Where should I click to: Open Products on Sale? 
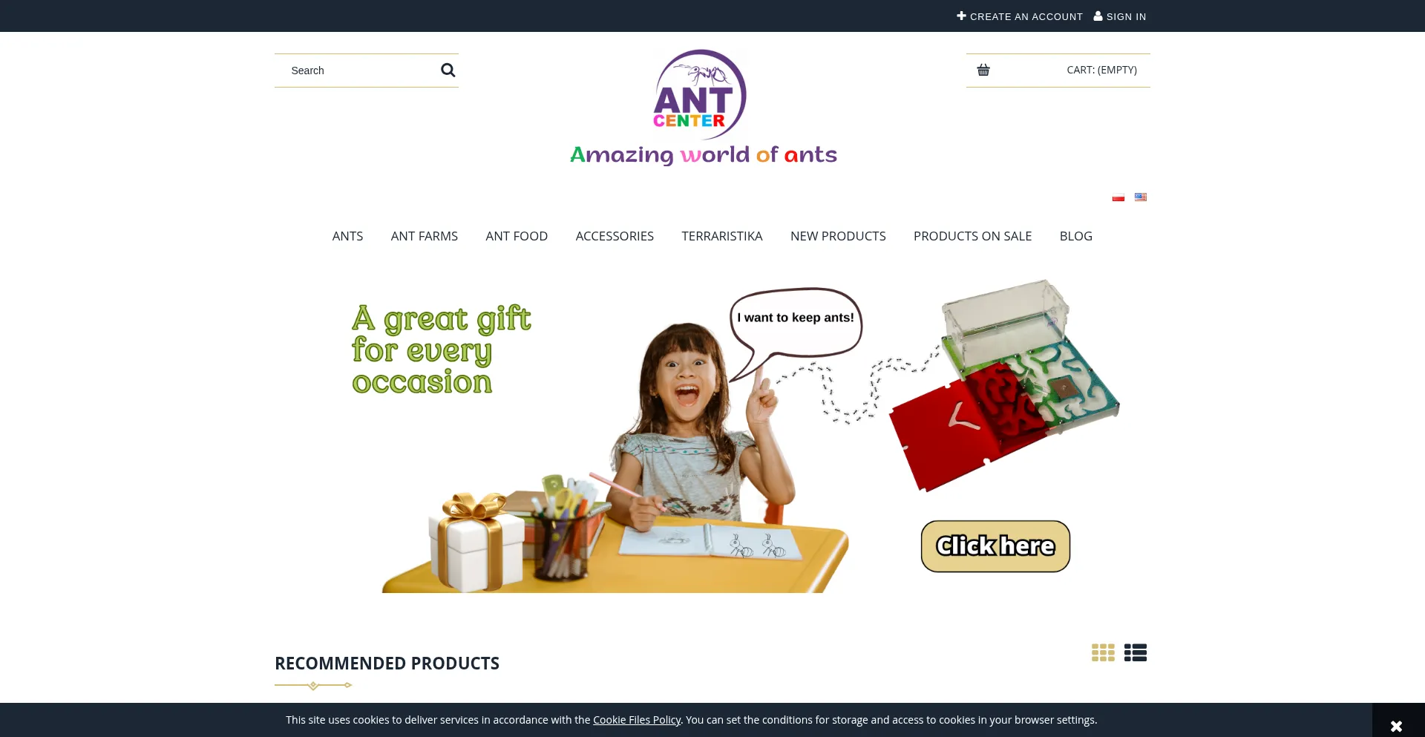coord(972,236)
